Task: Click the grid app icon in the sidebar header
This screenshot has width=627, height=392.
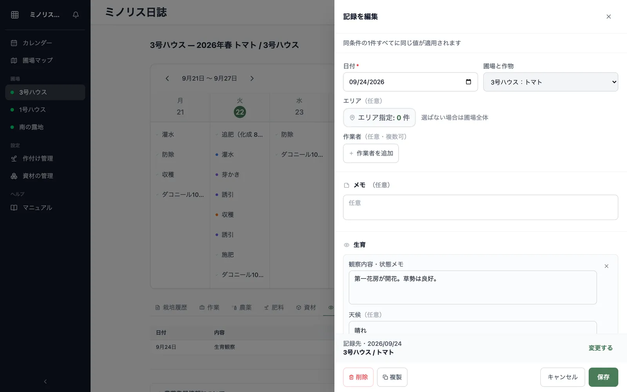Action: pyautogui.click(x=15, y=15)
